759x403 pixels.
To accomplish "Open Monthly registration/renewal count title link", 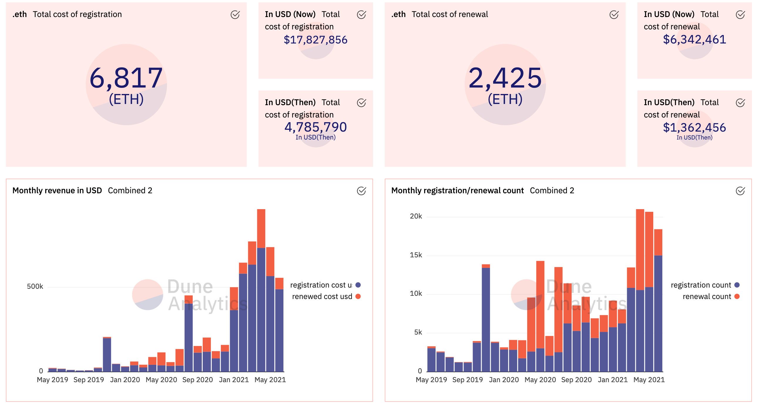I will click(x=457, y=190).
